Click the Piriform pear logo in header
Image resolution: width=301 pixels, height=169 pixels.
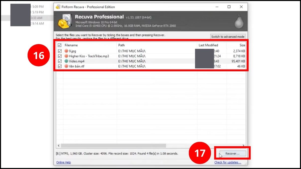tap(239, 22)
